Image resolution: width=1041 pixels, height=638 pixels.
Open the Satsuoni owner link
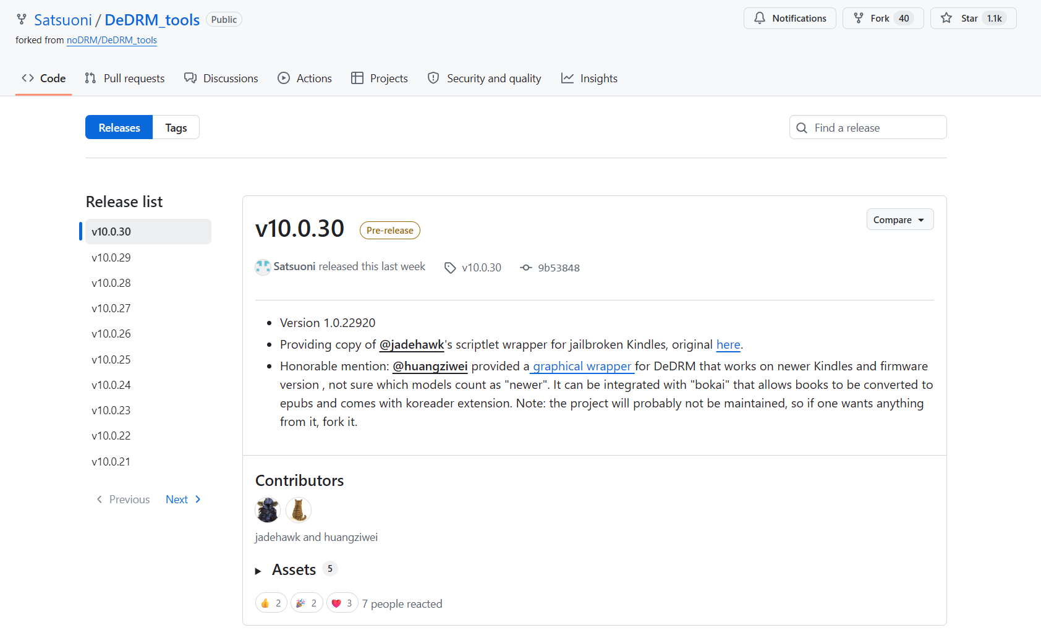pos(63,20)
